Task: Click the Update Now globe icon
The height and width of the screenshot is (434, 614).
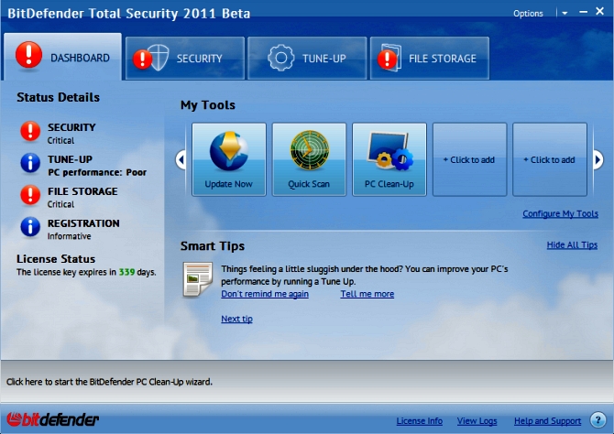Action: (229, 151)
